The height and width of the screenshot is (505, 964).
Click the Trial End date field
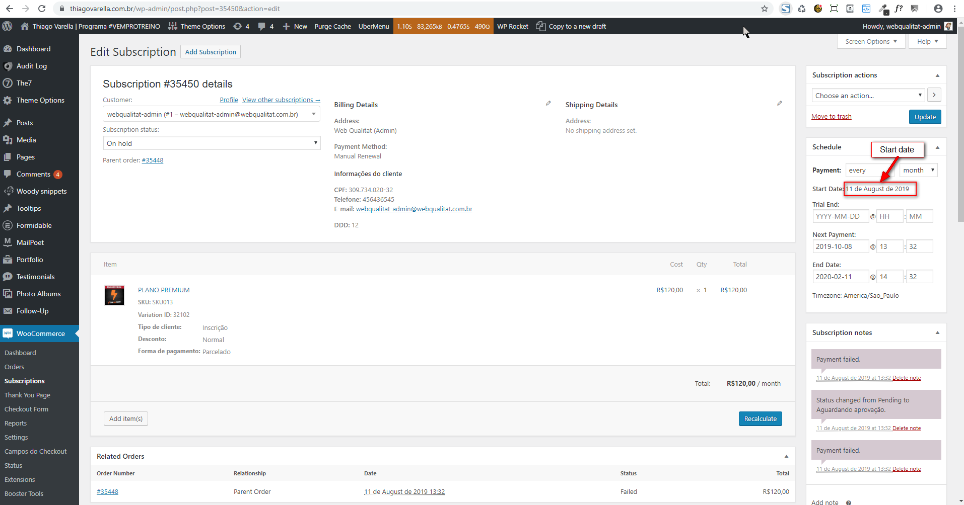[840, 216]
